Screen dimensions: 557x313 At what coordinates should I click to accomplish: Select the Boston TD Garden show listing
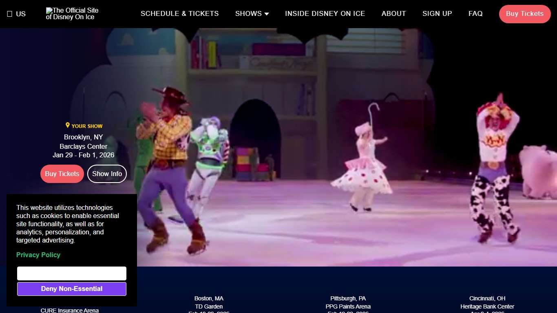pos(209,302)
